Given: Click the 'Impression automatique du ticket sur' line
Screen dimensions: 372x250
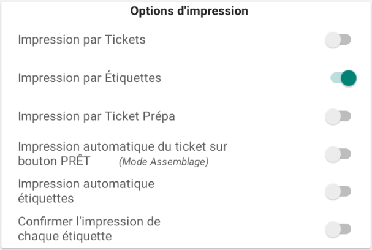Looking at the screenshot, I should pos(123,147).
